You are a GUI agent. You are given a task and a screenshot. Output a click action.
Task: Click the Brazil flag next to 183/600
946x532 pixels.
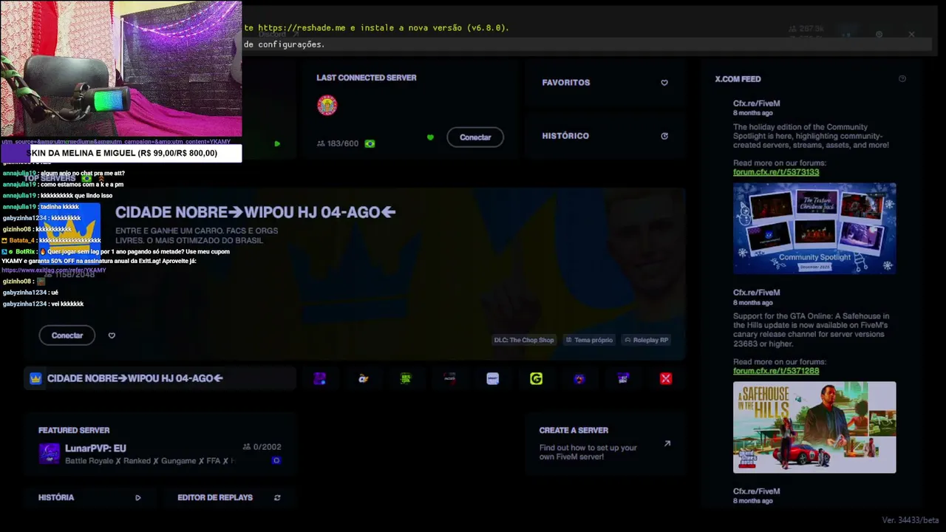370,143
